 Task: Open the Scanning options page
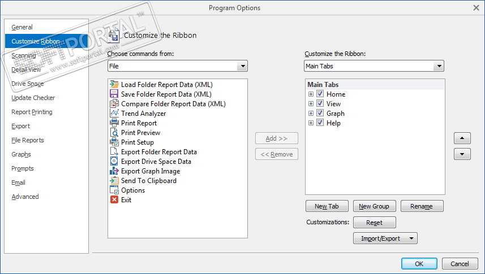tap(24, 55)
